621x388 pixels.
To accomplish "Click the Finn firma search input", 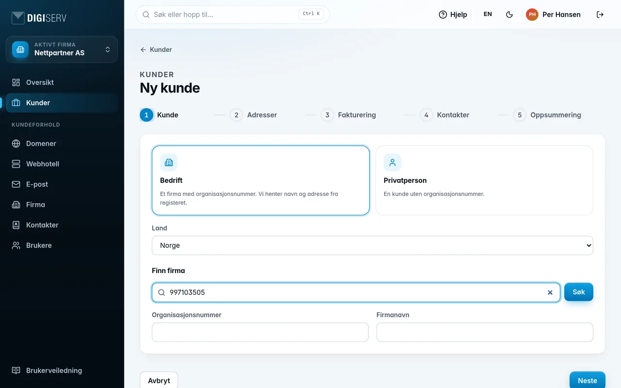I will point(356,292).
